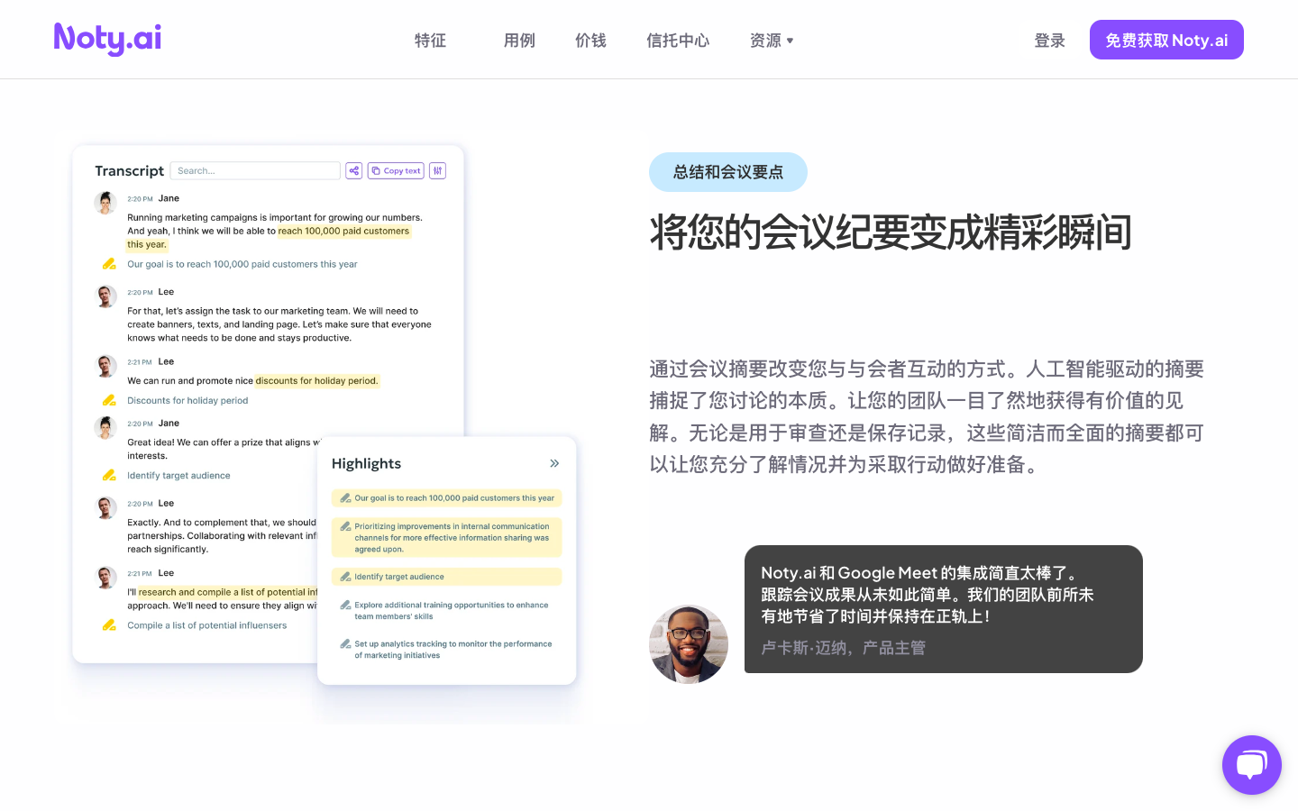Screen dimensions: 1298x811
Task: Click the highlighter icon on 'Compile a list of potential influencers'
Action: pyautogui.click(x=109, y=624)
